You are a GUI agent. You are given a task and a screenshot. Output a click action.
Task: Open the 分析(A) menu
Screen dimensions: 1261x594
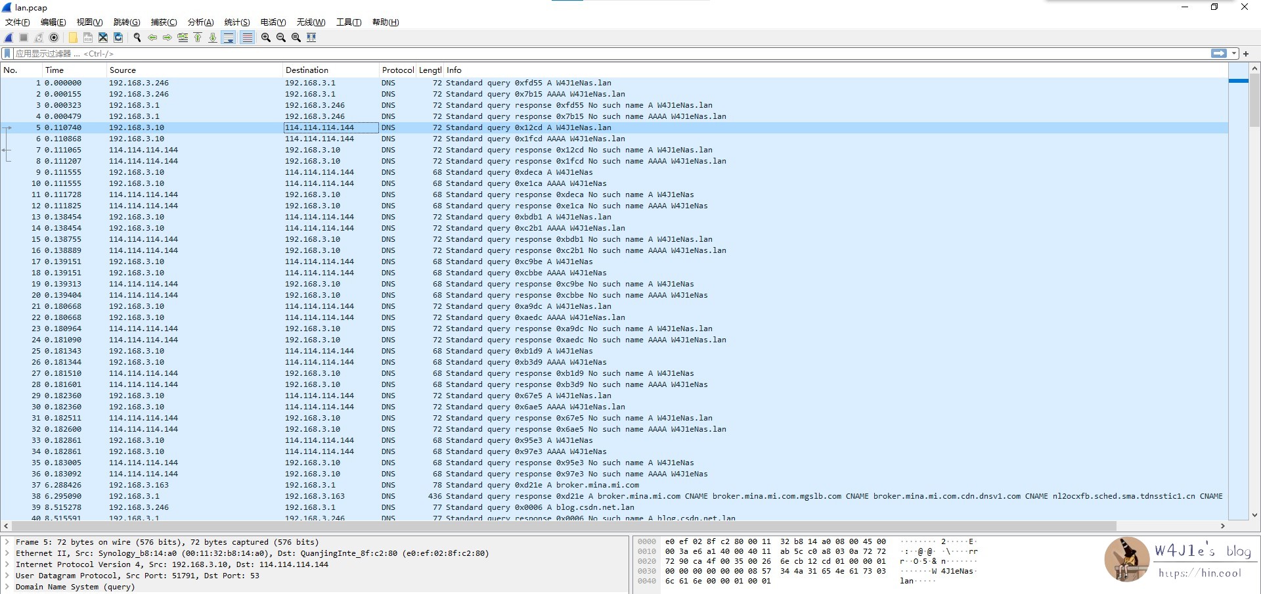click(x=200, y=22)
